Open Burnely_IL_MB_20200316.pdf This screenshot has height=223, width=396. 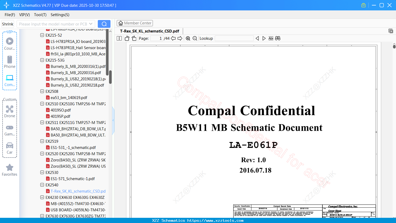point(74,73)
